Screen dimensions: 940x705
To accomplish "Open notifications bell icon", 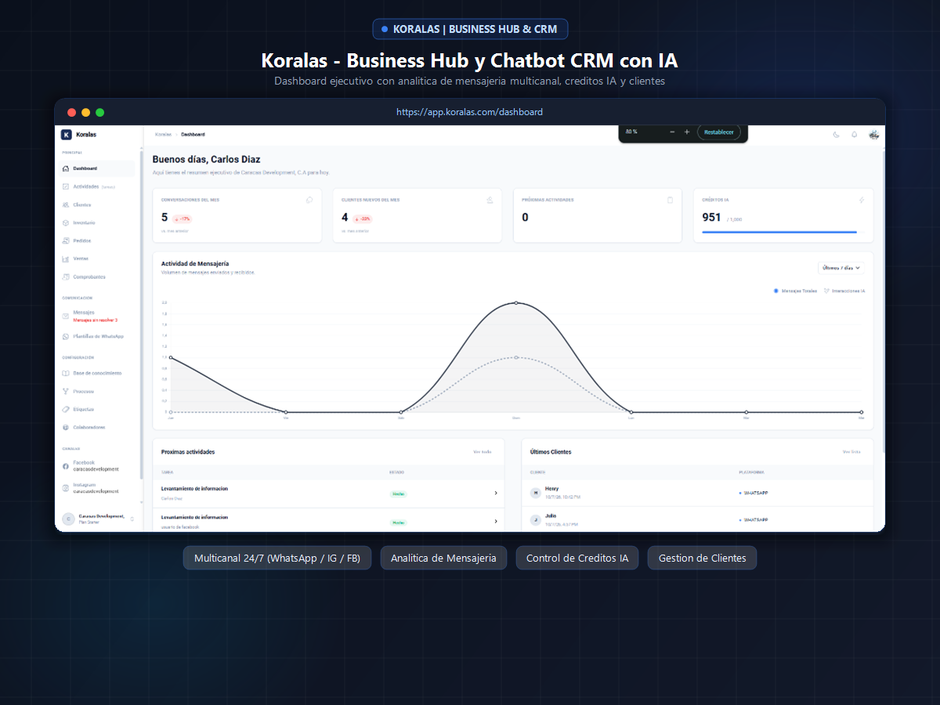I will click(855, 135).
